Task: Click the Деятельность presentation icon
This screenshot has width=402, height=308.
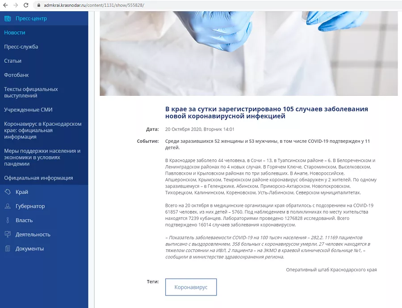Action: [x=7, y=235]
